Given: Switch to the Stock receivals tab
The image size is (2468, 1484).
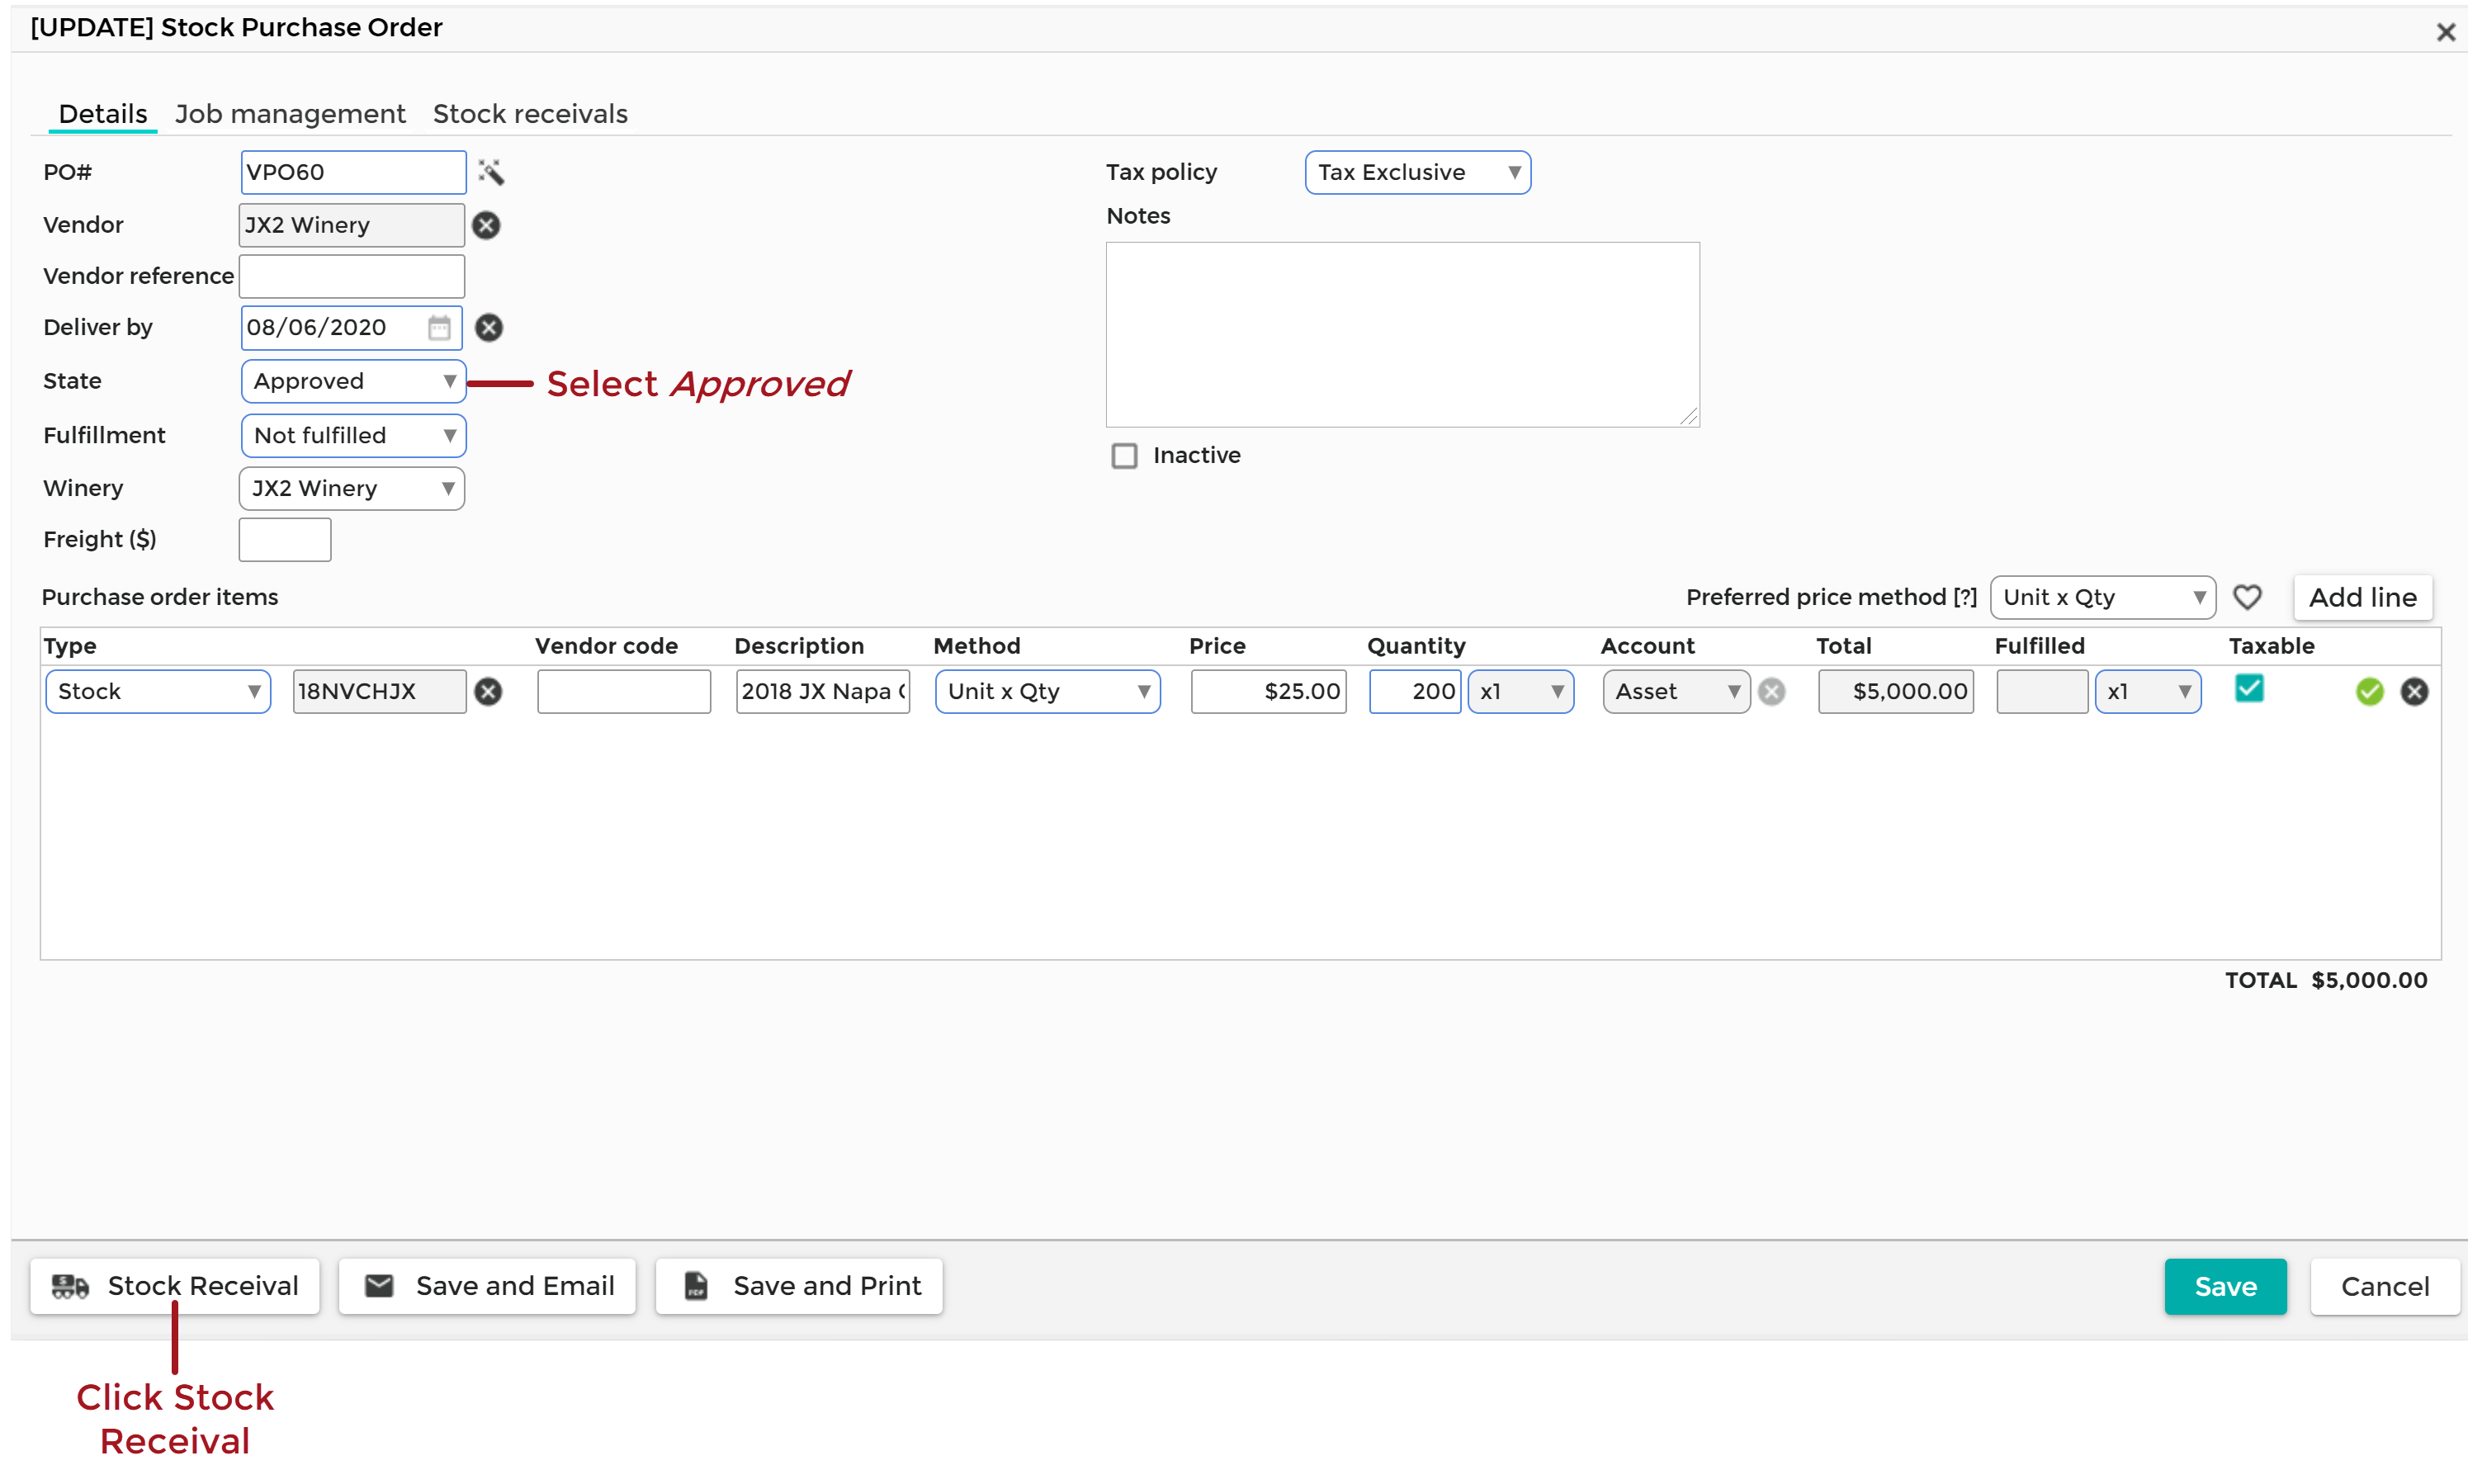Looking at the screenshot, I should coord(530,114).
